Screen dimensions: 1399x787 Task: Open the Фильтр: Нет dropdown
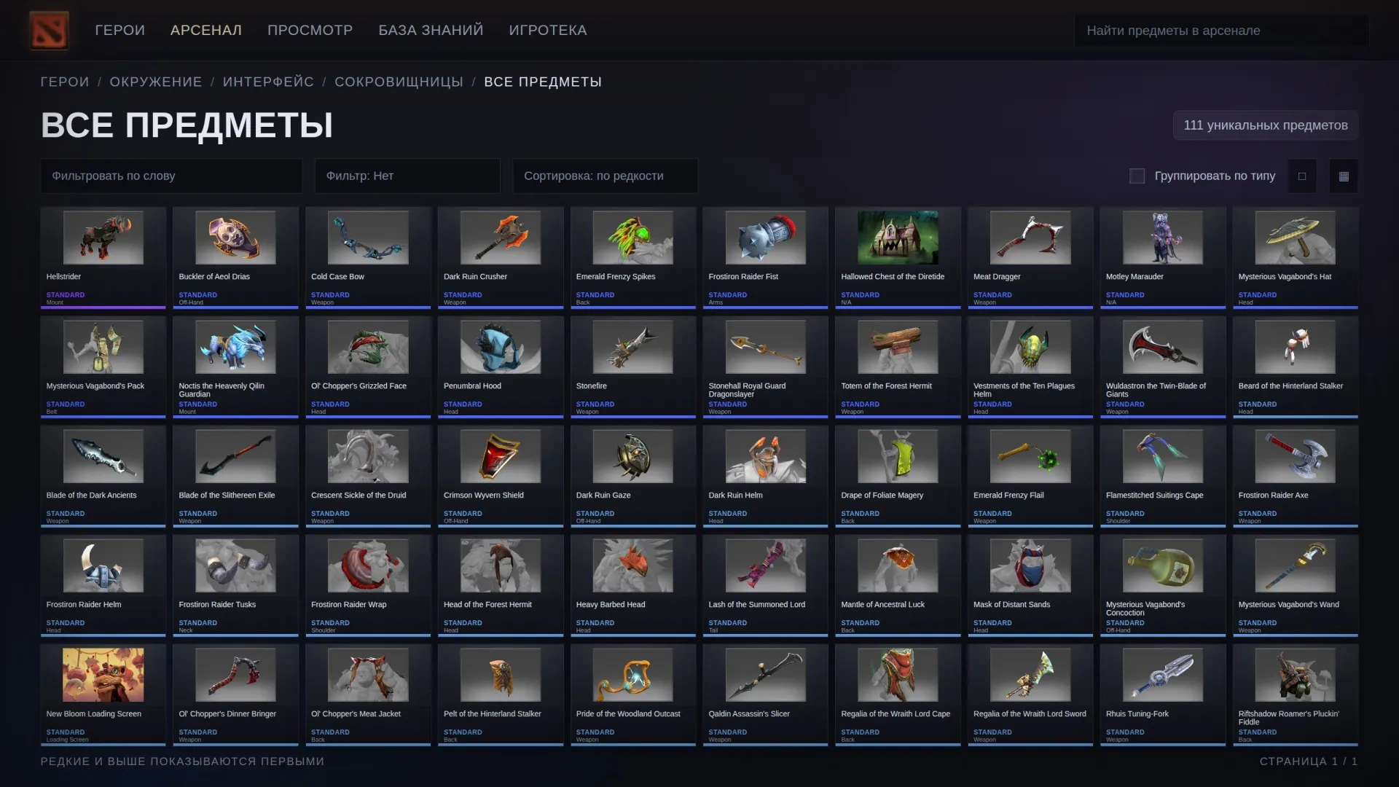[x=407, y=176]
